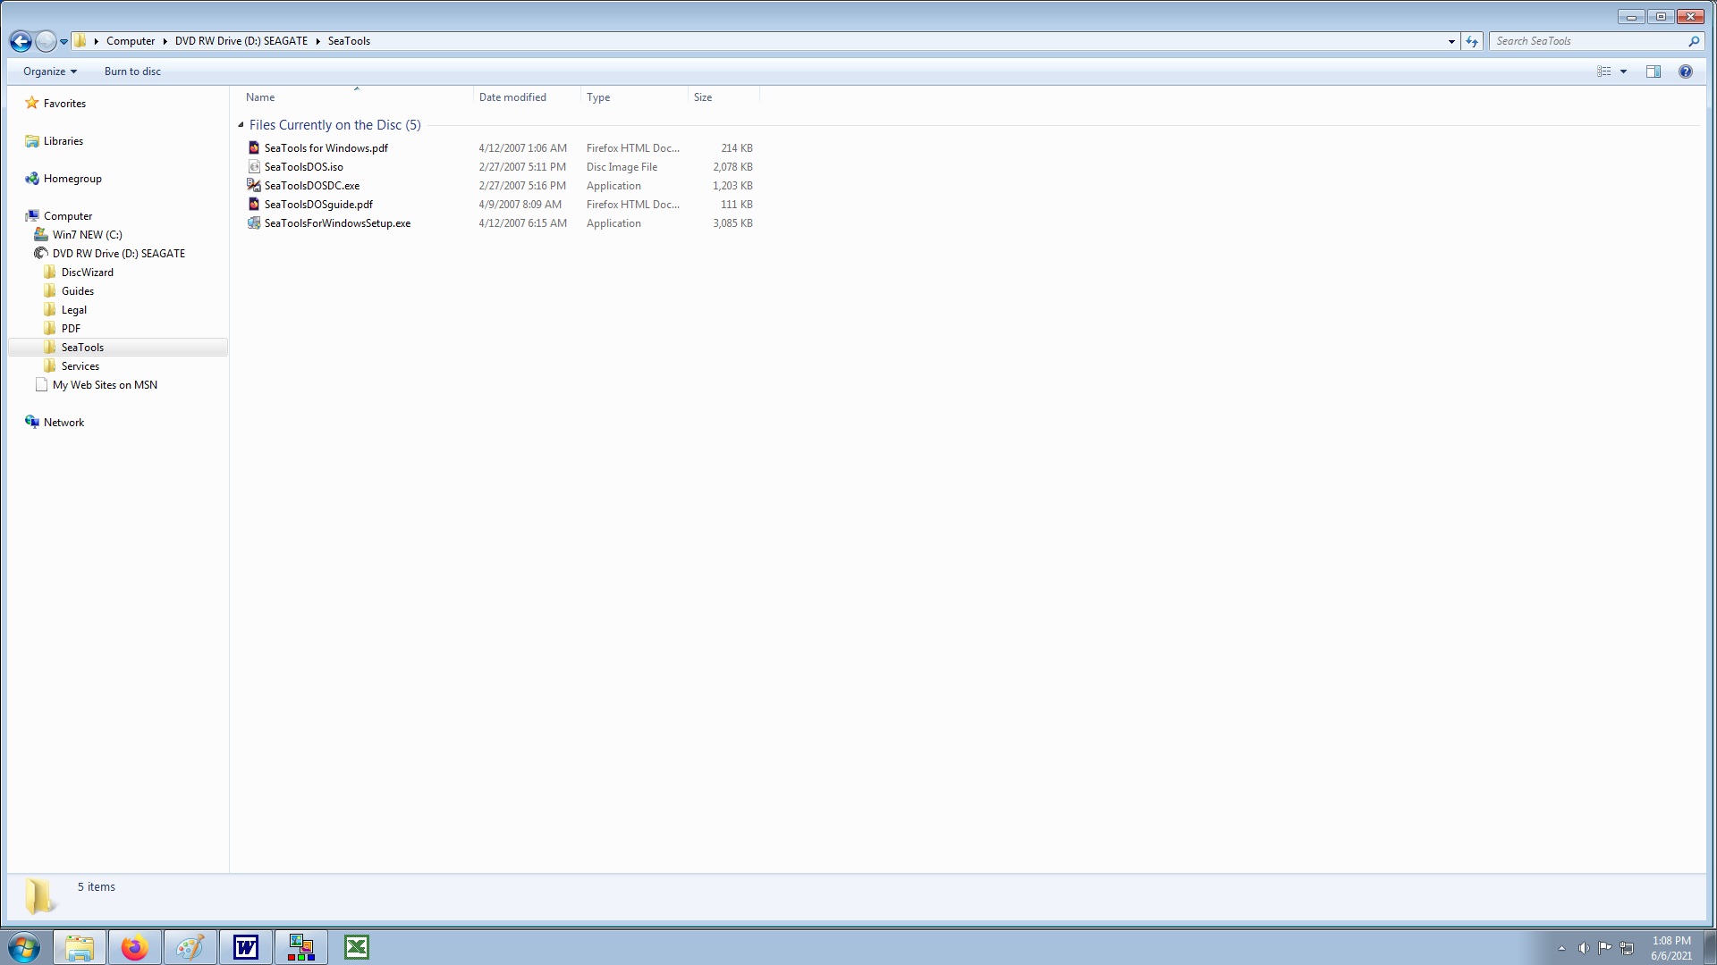The height and width of the screenshot is (965, 1717).
Task: Click the Size column header
Action: [x=703, y=97]
